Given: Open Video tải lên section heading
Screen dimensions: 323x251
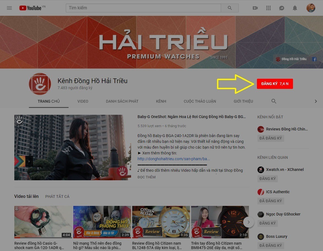Looking at the screenshot, I should pyautogui.click(x=26, y=197).
